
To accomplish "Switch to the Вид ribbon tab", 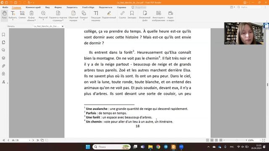I will [x=47, y=8].
